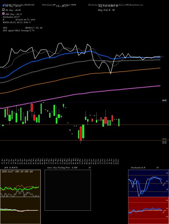Select the '20 Day = 26.12' legend text

(x=13, y=6)
